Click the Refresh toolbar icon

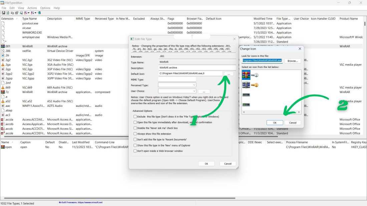point(8,13)
